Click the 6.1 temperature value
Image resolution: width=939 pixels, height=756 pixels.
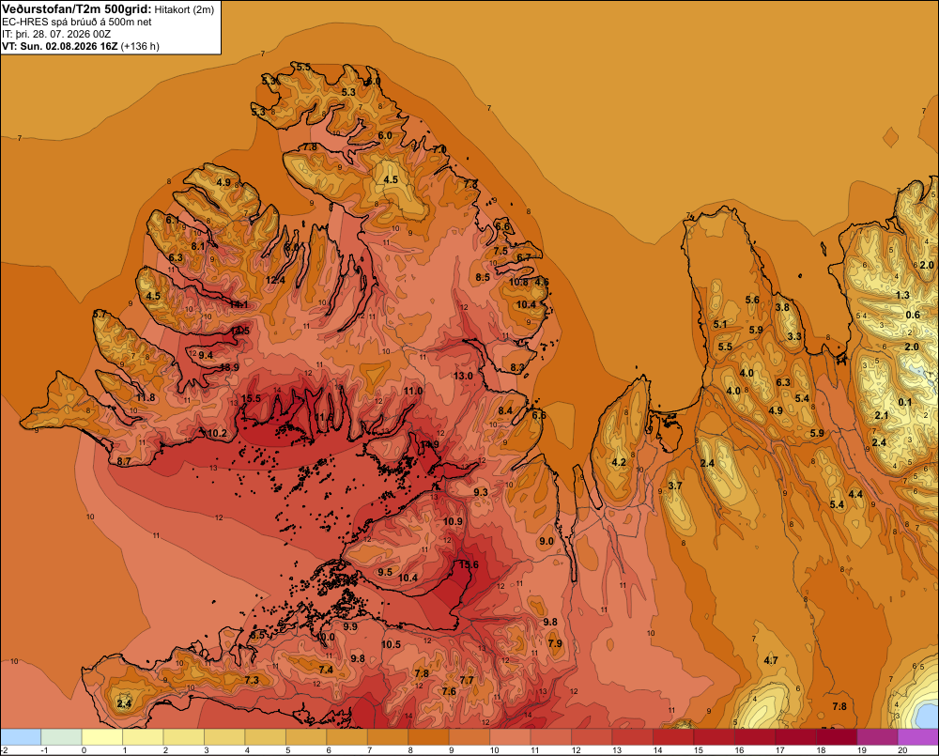pyautogui.click(x=173, y=220)
